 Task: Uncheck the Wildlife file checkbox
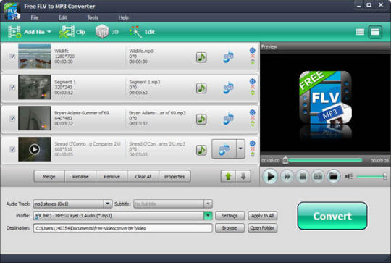click(x=12, y=56)
